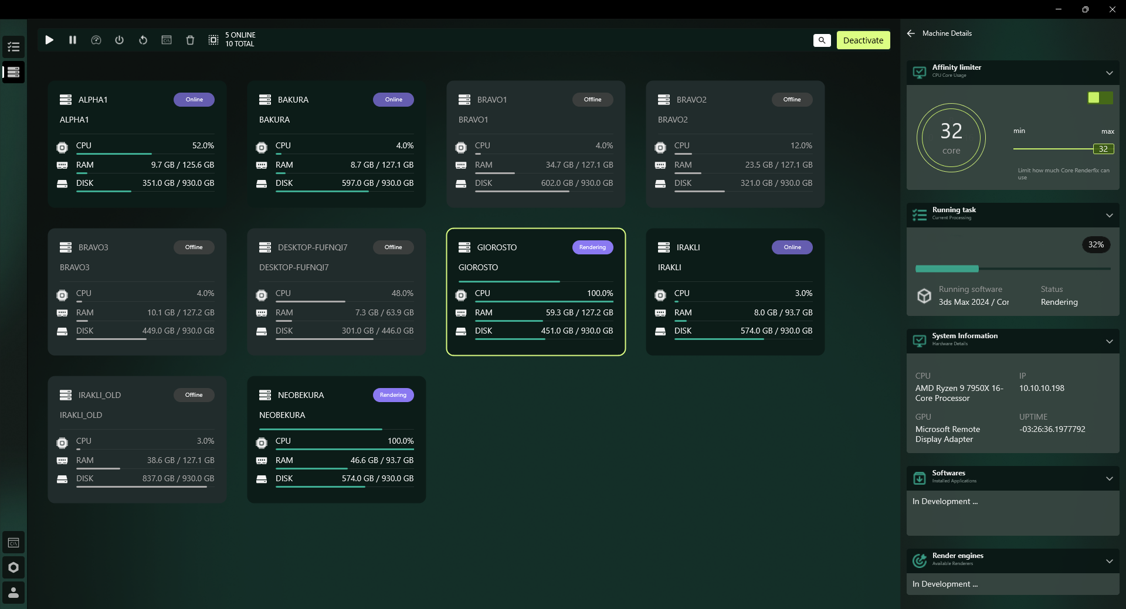Collapse the System Information section
This screenshot has width=1126, height=609.
point(1109,342)
